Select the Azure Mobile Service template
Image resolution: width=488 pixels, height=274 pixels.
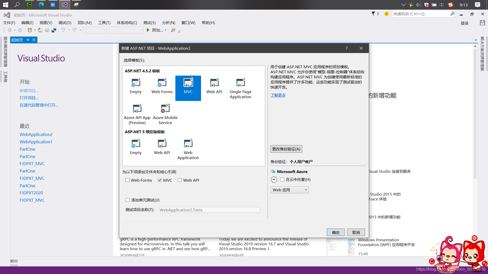[x=165, y=114]
